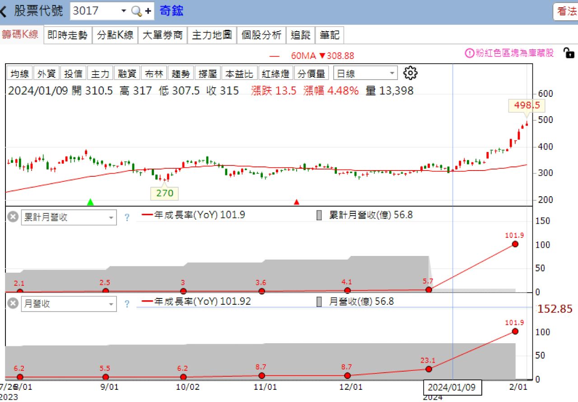
Task: Open help question mark beside 月營收 dropdown
Action: tap(127, 304)
